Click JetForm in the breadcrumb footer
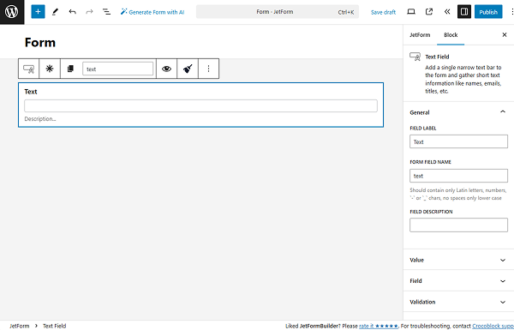 click(x=20, y=326)
